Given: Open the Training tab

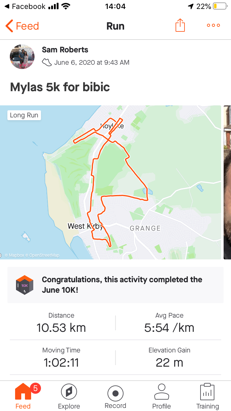Looking at the screenshot, I should 208,396.
